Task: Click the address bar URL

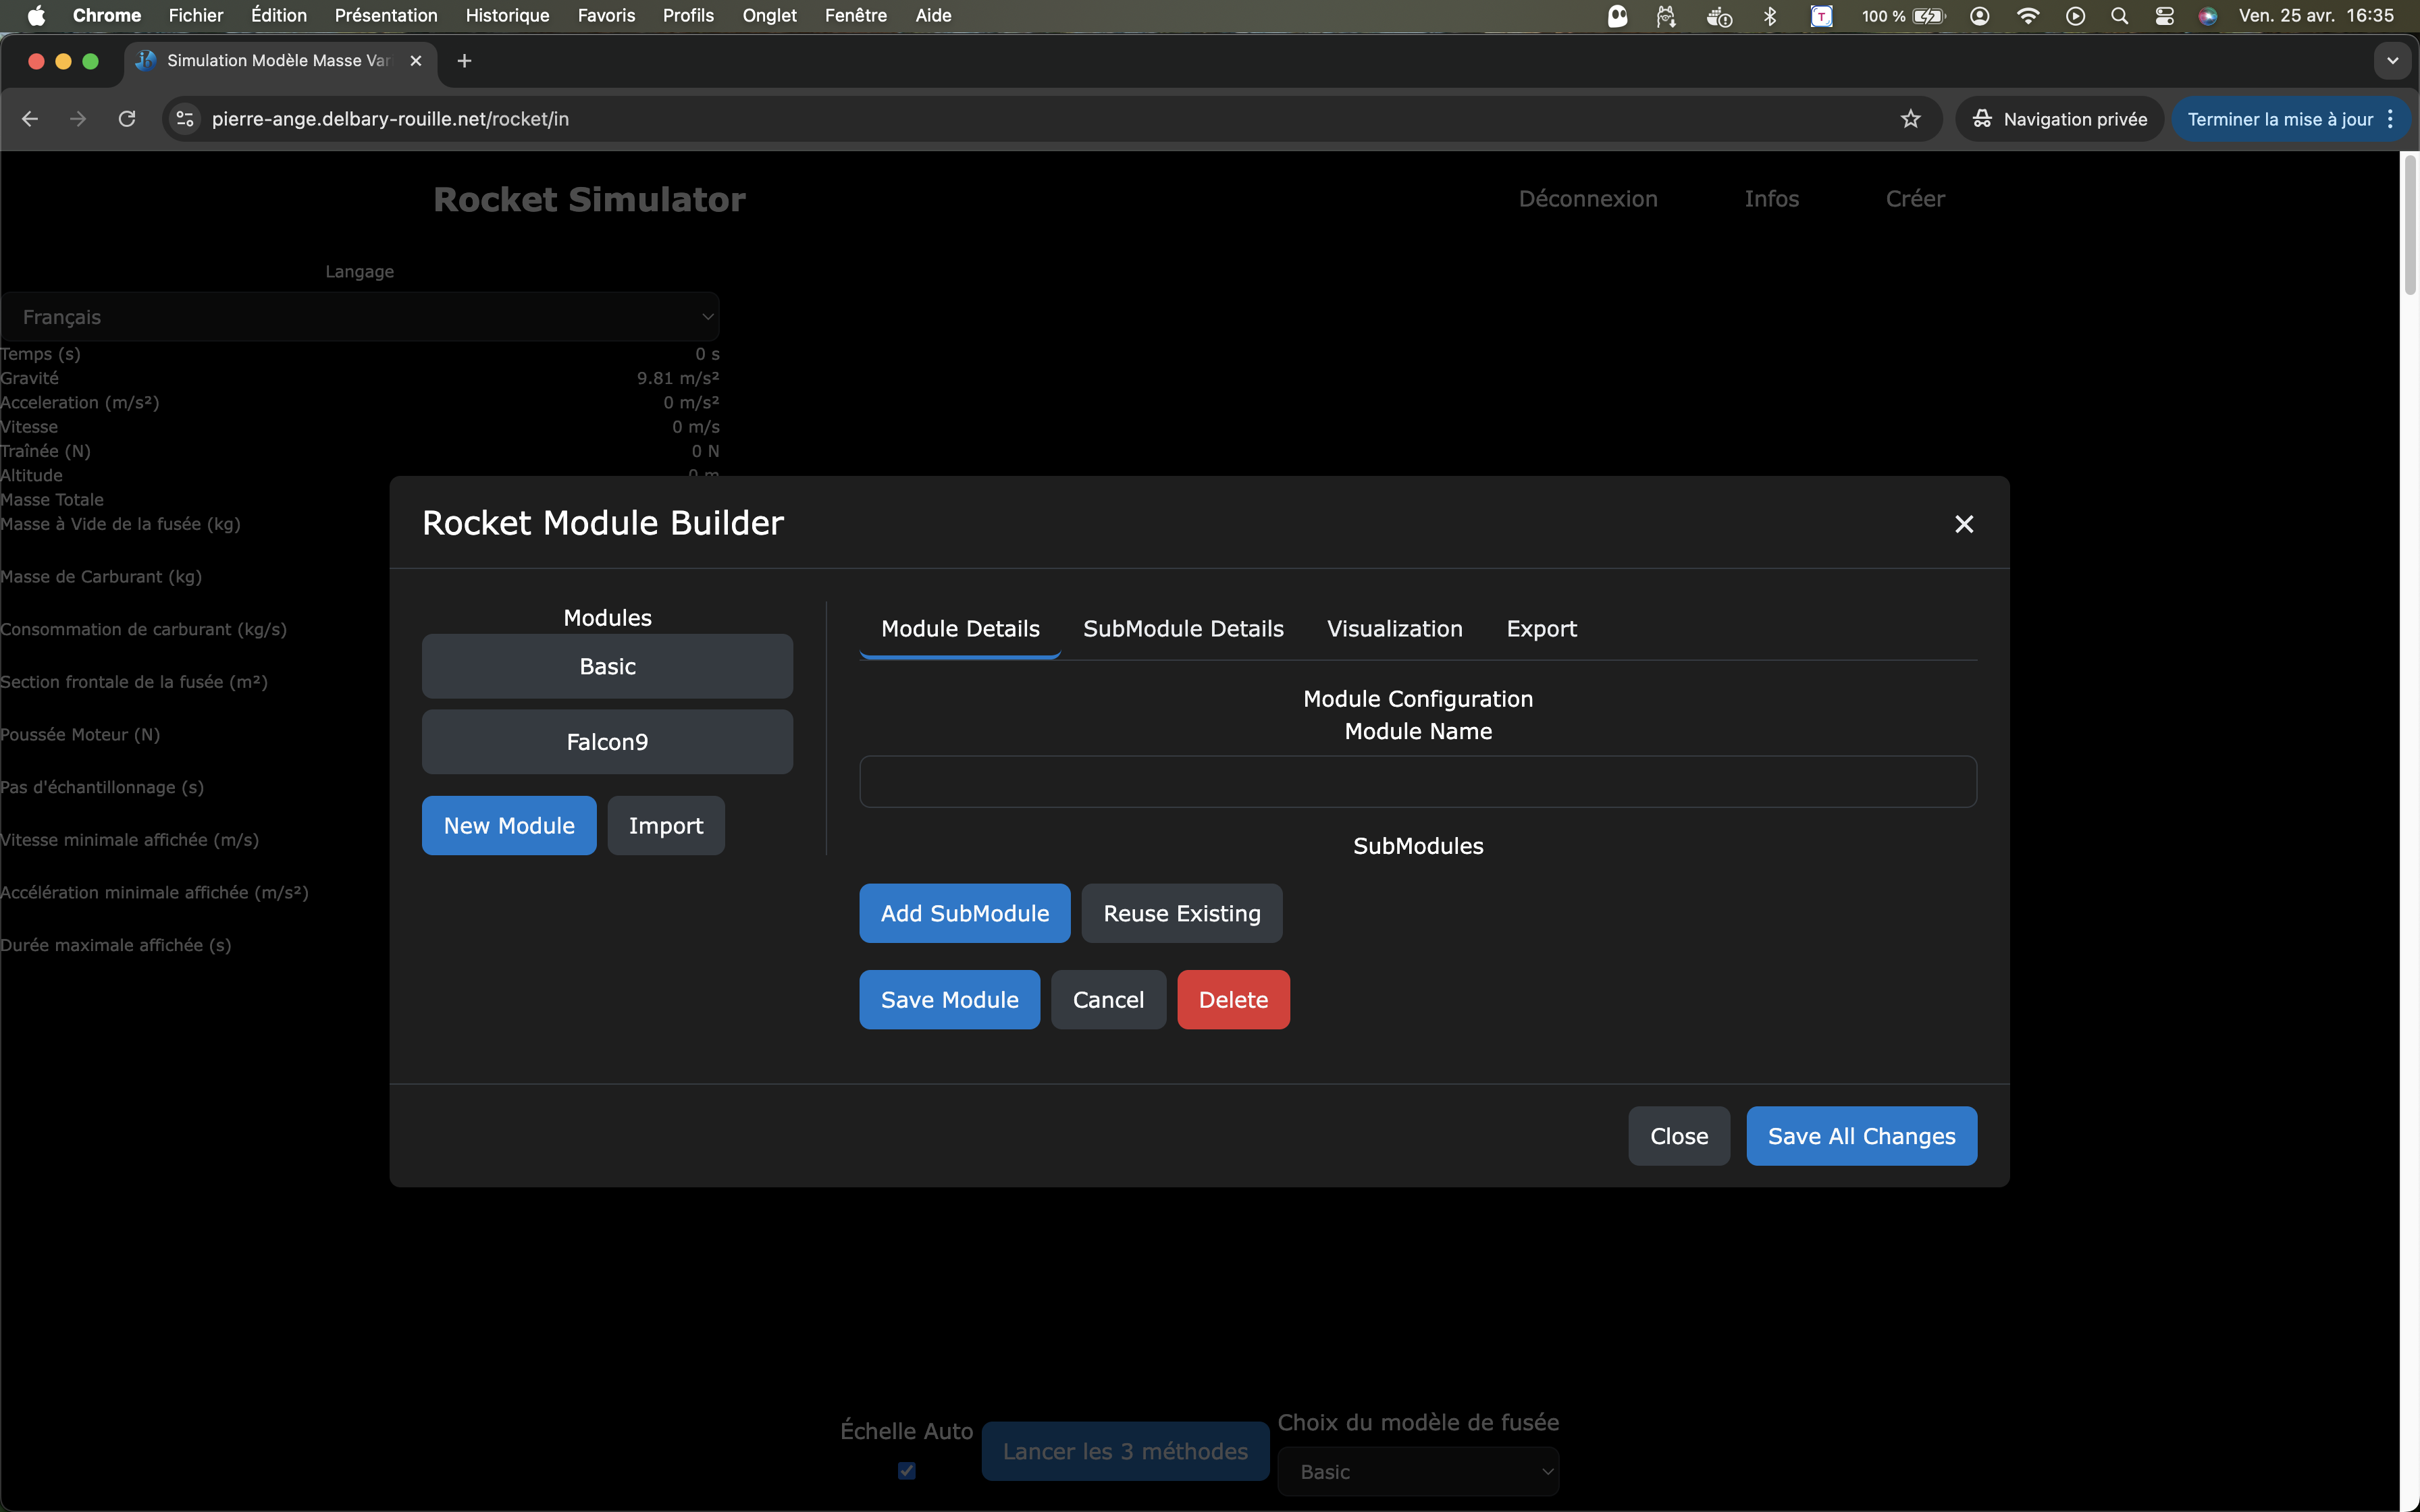Action: [x=390, y=119]
